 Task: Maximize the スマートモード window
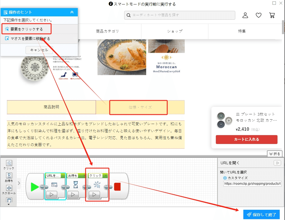pos(274,3)
